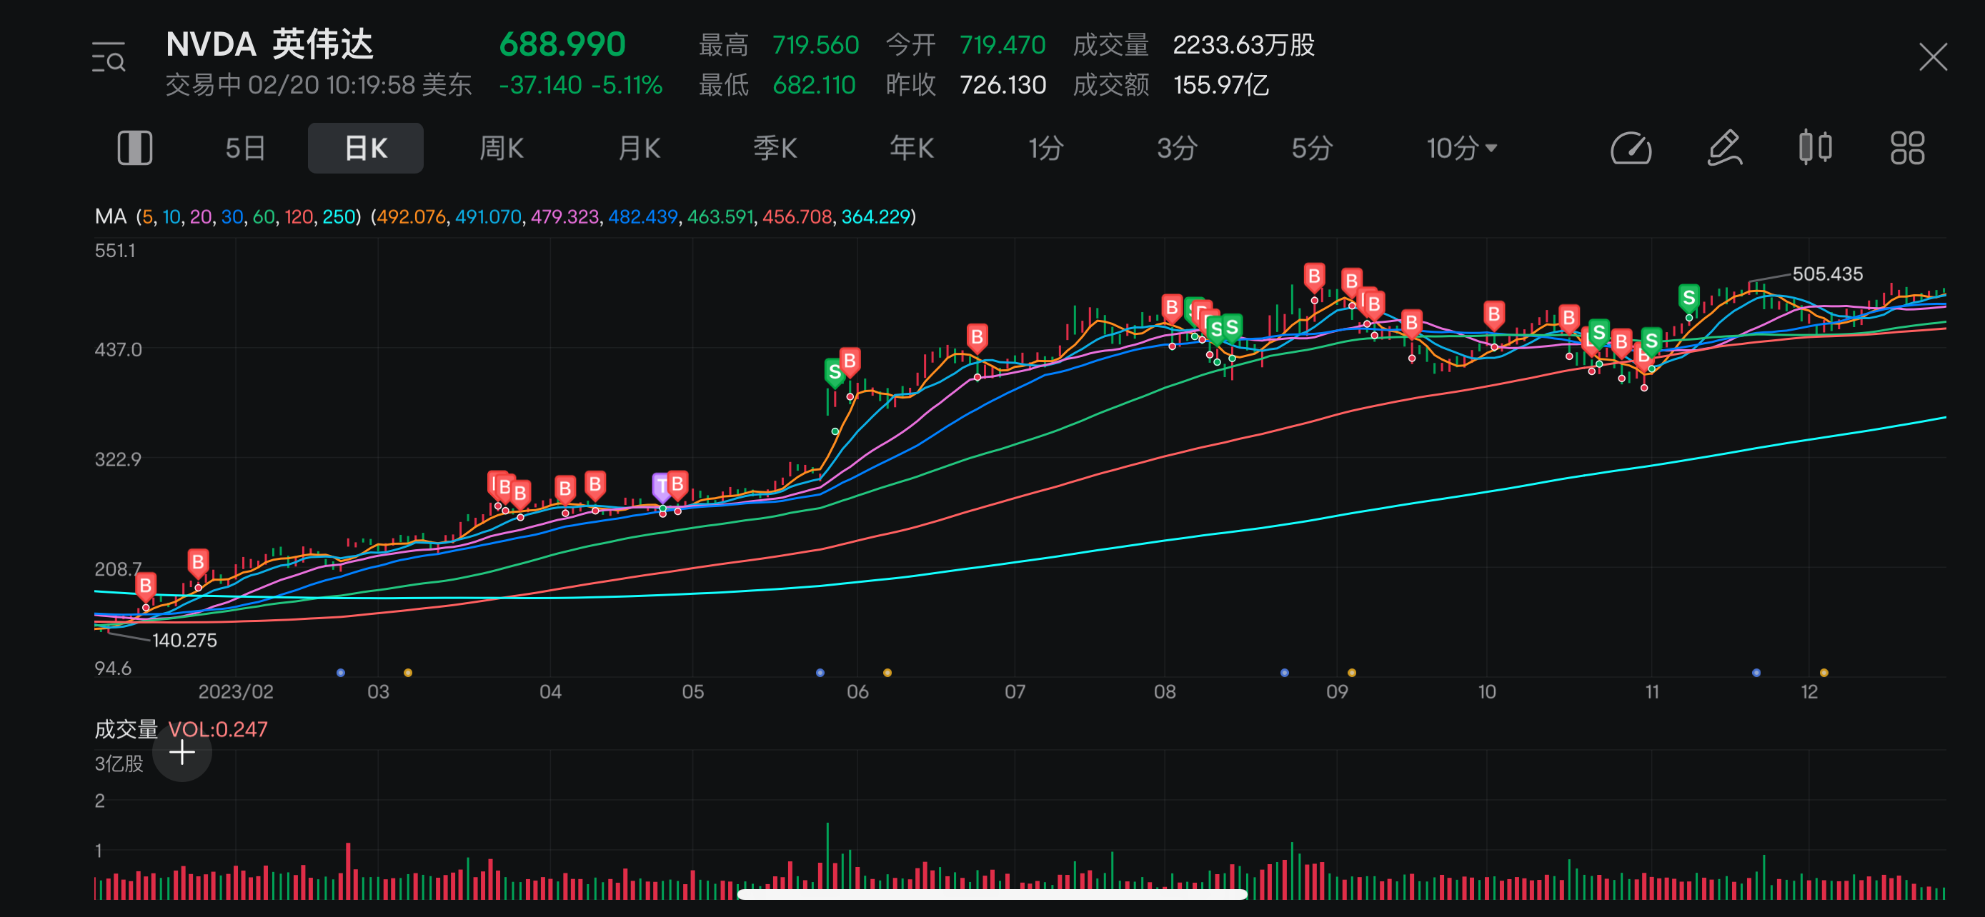The image size is (1985, 917).
Task: Select the 1分 one-minute chart
Action: 1045,148
